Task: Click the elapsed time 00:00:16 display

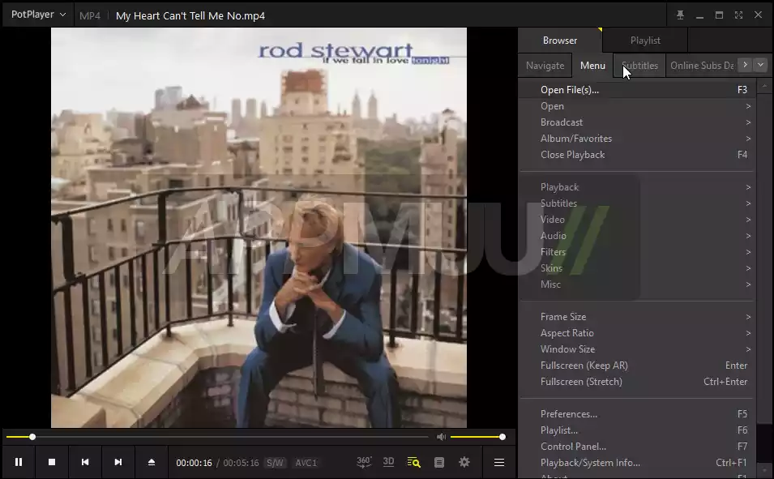Action: (194, 463)
